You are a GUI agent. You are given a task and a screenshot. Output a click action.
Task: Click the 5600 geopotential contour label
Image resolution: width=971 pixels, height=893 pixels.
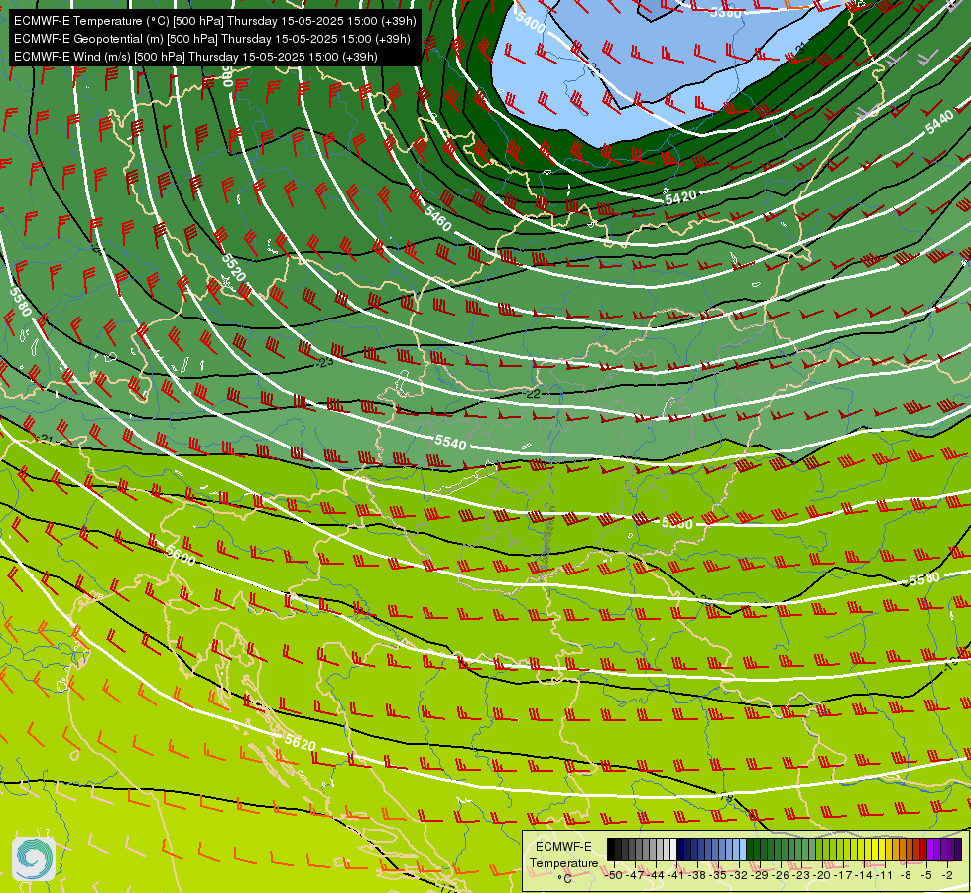pos(181,555)
